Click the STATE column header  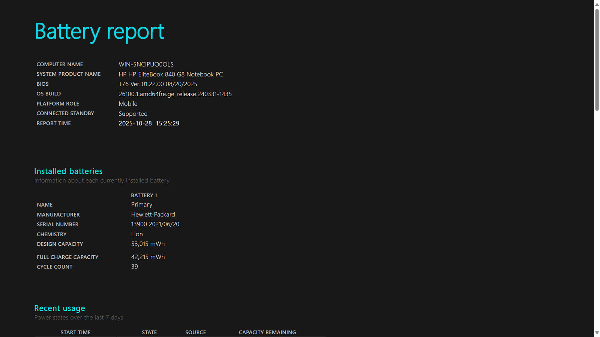149,333
